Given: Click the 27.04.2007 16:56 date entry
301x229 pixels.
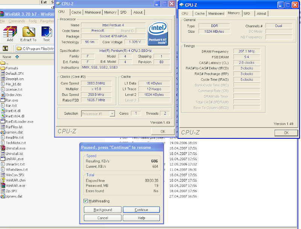Looking at the screenshot, I should [x=183, y=196].
